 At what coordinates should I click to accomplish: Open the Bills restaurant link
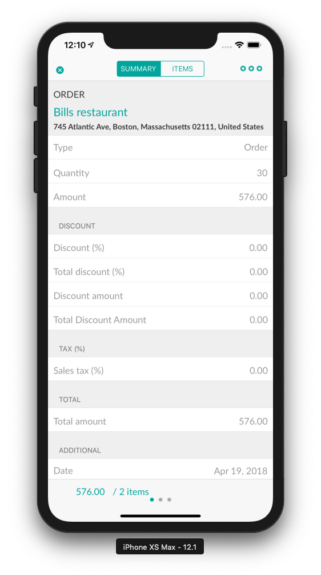tap(91, 112)
